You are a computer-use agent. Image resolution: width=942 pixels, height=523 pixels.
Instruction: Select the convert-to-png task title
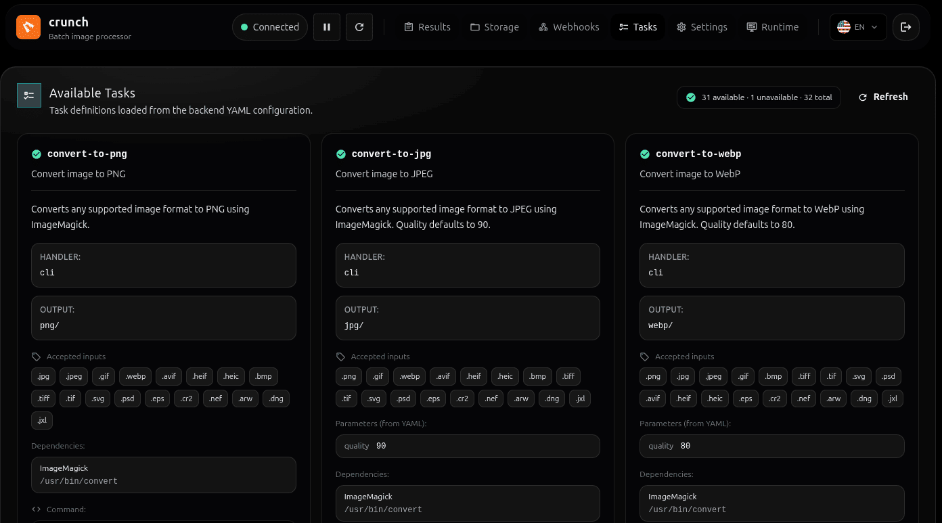pos(87,154)
